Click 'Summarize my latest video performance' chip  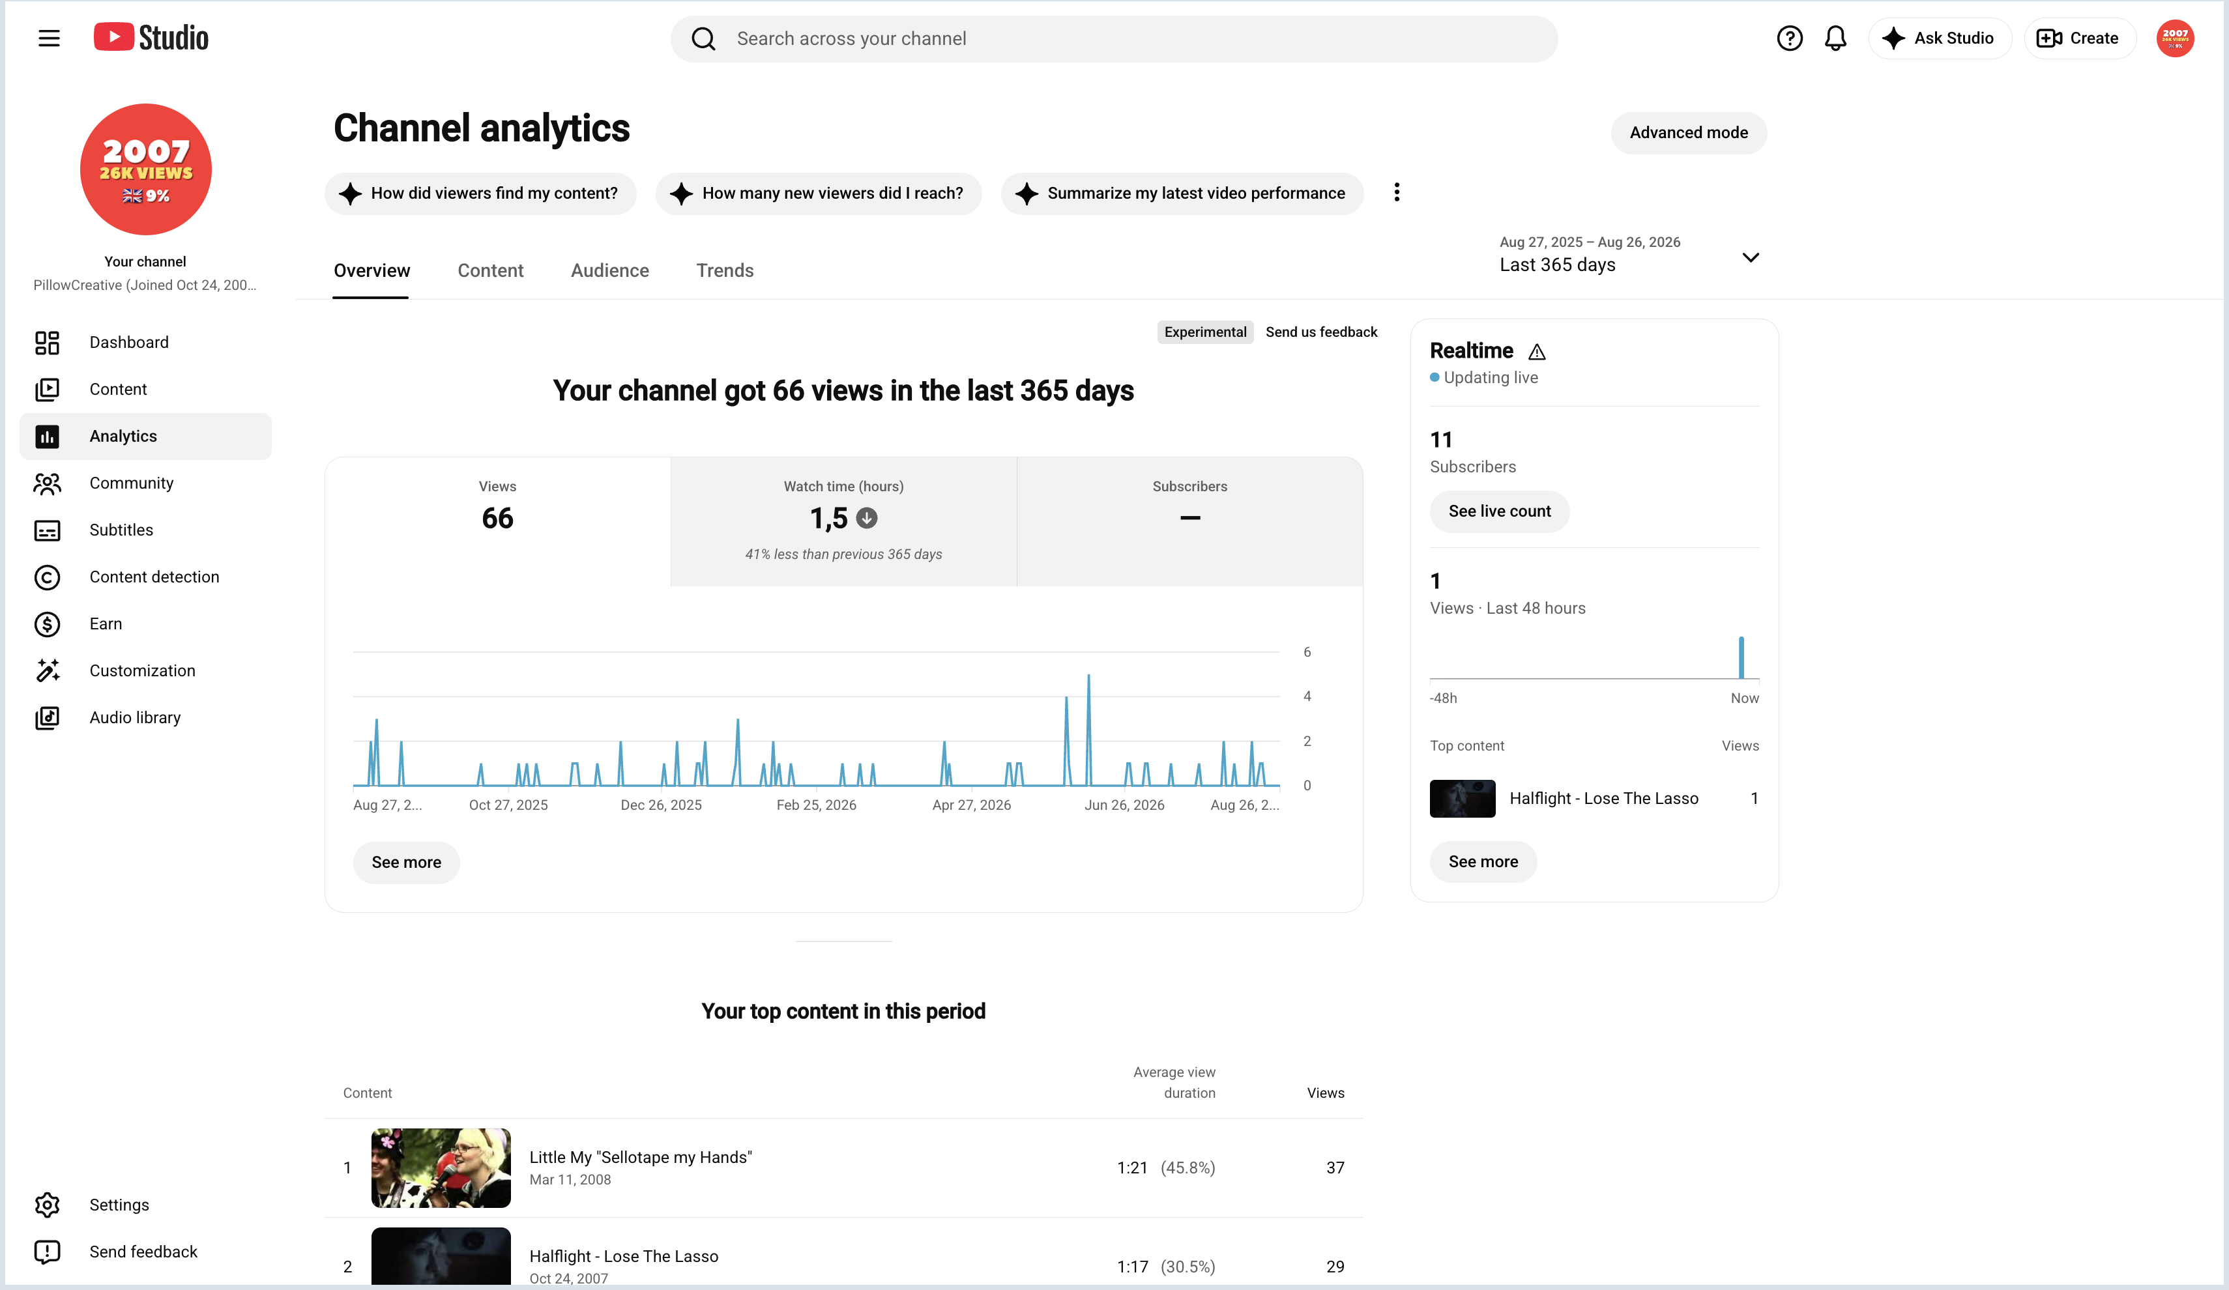coord(1182,193)
